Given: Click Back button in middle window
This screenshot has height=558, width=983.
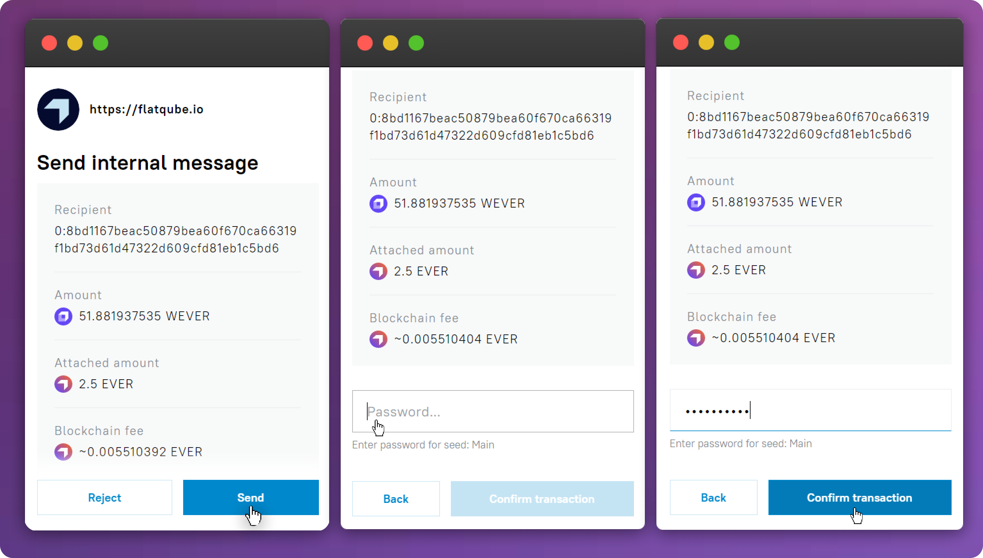Looking at the screenshot, I should click(396, 499).
